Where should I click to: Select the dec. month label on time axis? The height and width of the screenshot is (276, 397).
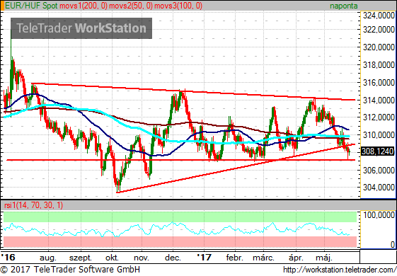(173, 258)
